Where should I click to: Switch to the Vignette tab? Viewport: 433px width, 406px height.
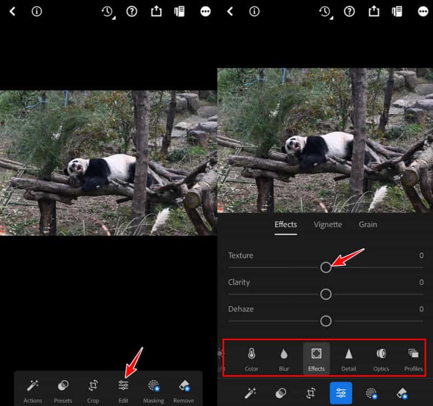[x=327, y=224]
